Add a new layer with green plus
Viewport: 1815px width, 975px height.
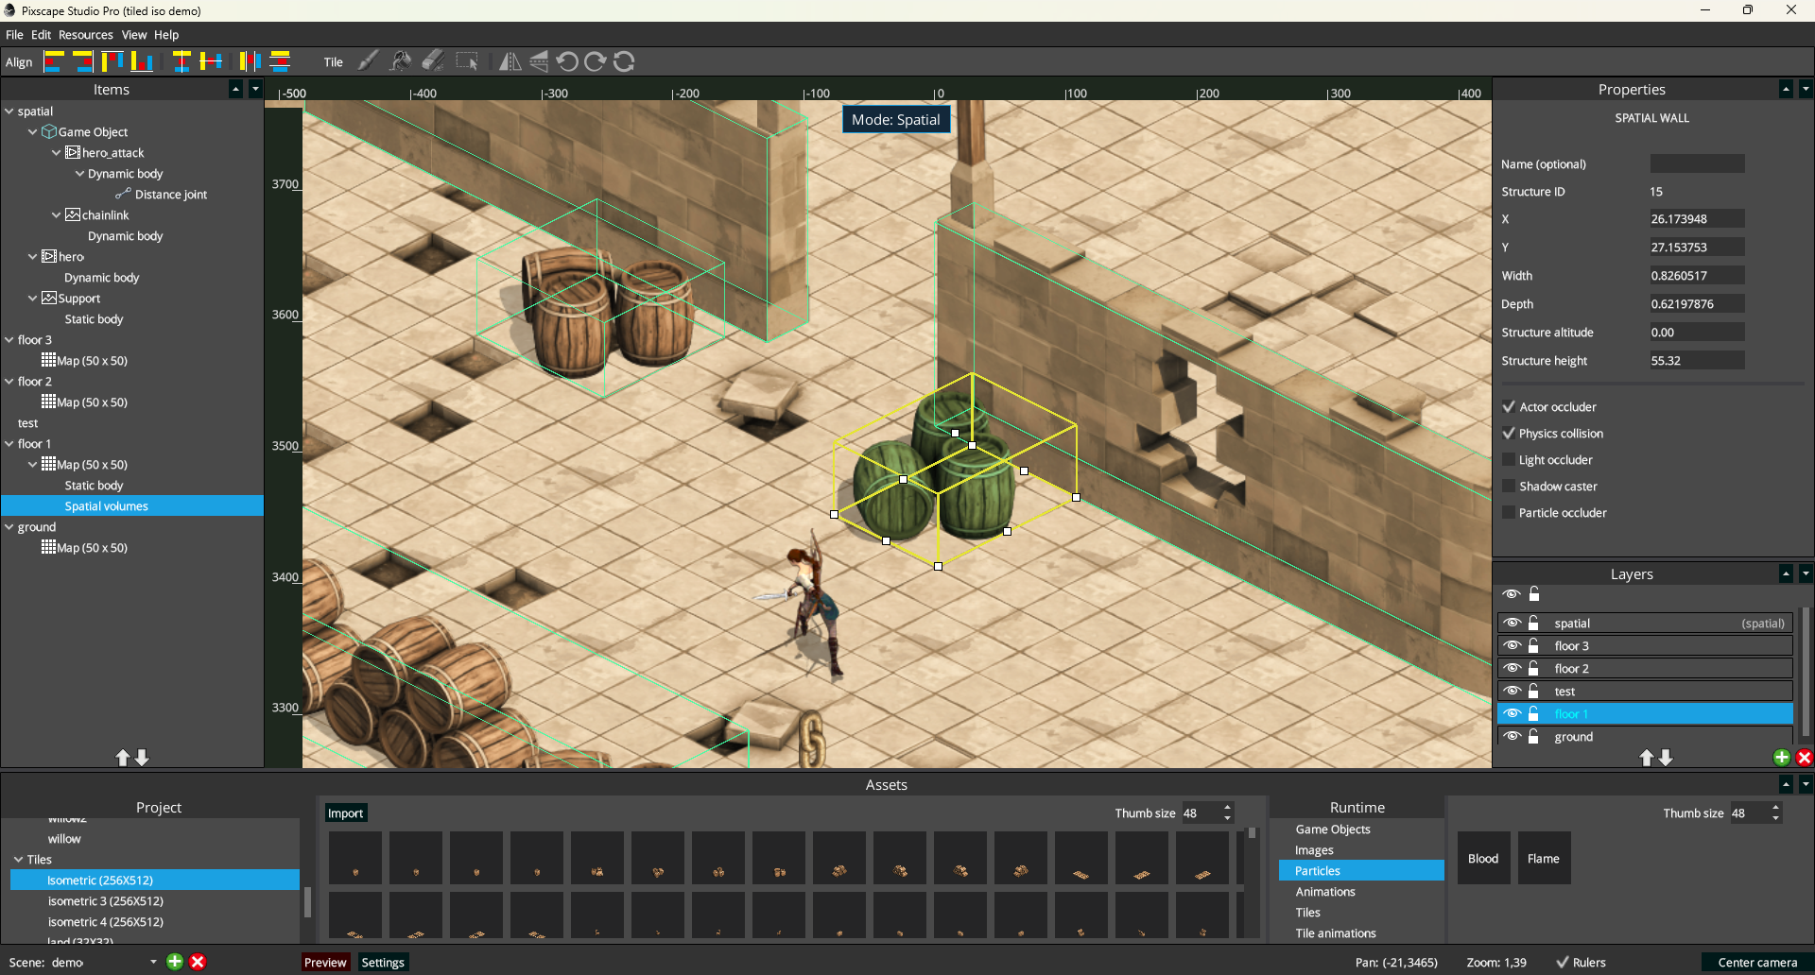point(1782,758)
